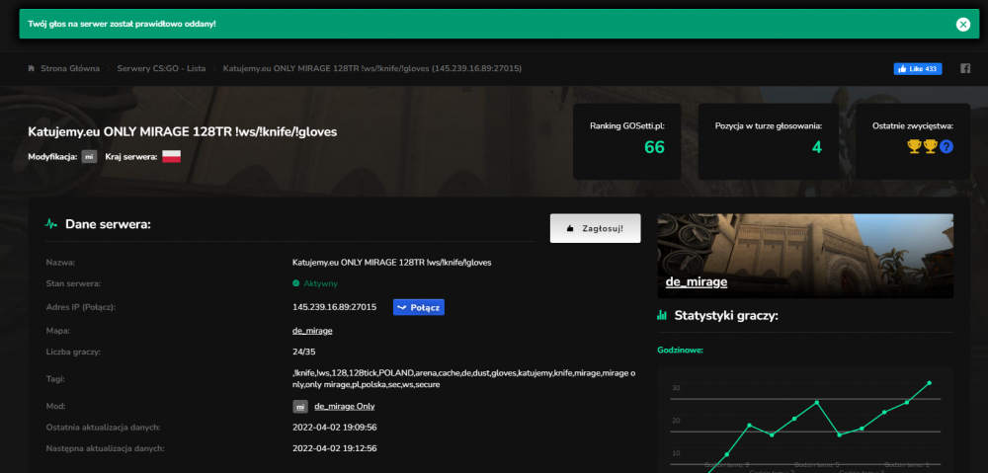
Task: Click the Statystyki graczy heading
Action: 726,315
